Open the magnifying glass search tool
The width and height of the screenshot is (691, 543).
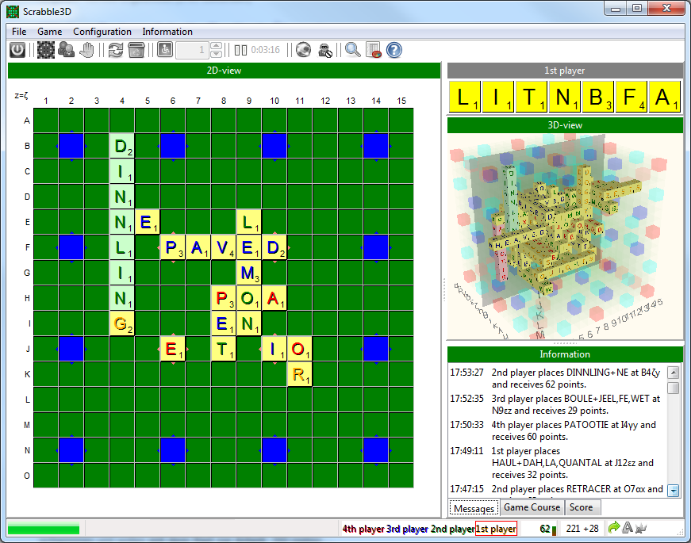352,50
